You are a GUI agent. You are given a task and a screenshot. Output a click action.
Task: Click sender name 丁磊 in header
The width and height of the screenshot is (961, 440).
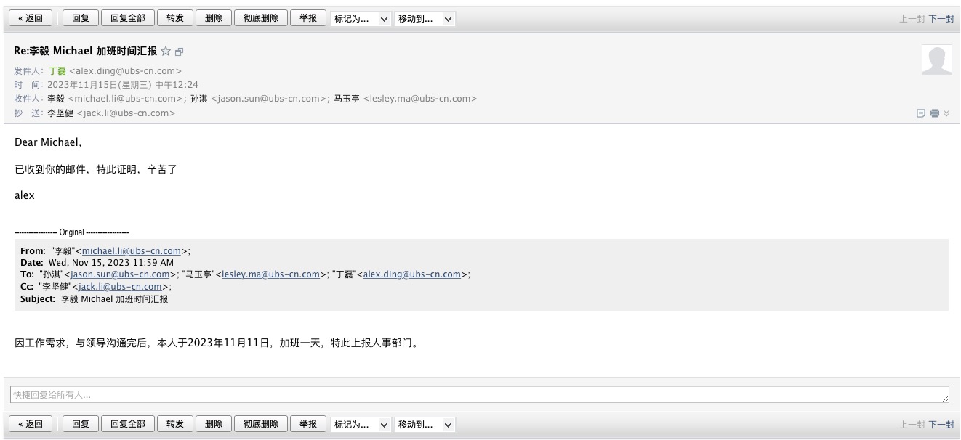[57, 71]
